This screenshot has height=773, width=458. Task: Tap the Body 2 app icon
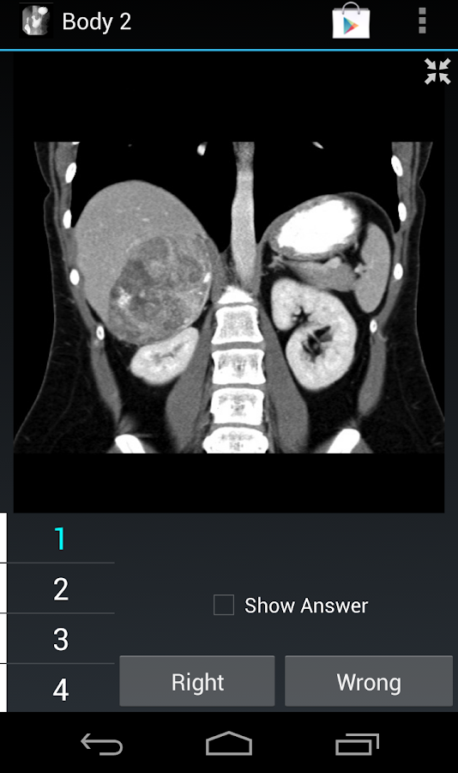(36, 21)
